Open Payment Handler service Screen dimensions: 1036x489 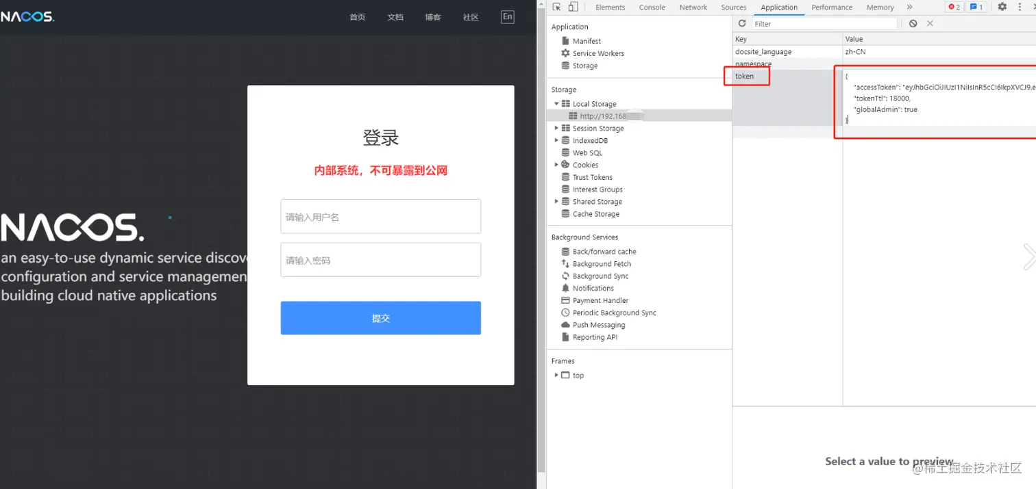point(594,301)
